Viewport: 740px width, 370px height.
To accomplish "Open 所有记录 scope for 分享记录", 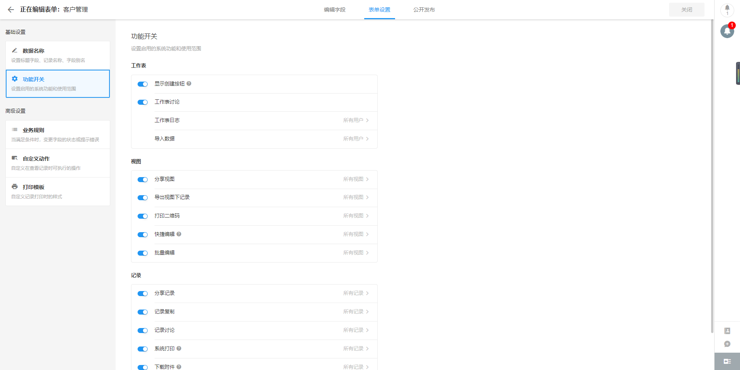I will coord(356,293).
